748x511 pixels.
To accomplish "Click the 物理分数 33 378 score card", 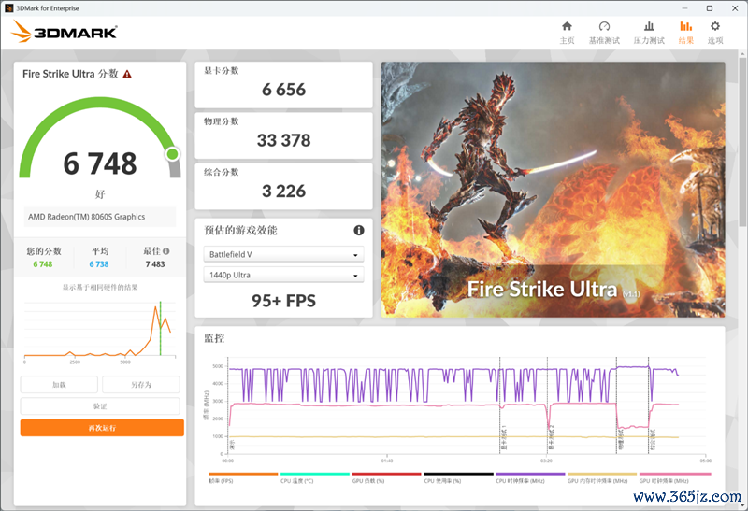I will [284, 135].
